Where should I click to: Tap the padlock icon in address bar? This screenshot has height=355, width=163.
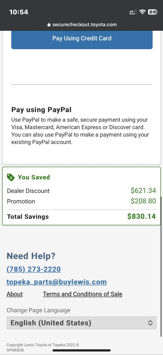click(49, 25)
